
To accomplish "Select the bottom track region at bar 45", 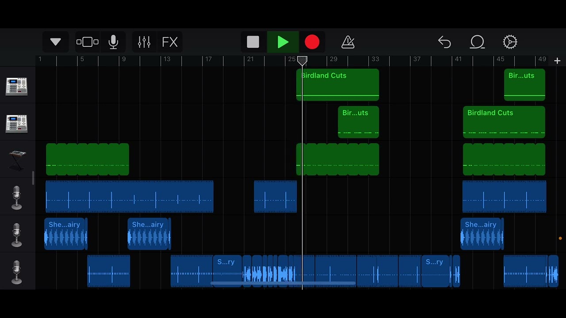I will [525, 271].
